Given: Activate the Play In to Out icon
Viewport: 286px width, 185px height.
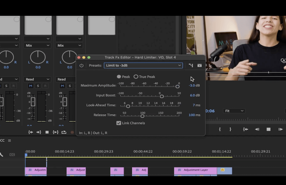Looking at the screenshot, I should 56,132.
